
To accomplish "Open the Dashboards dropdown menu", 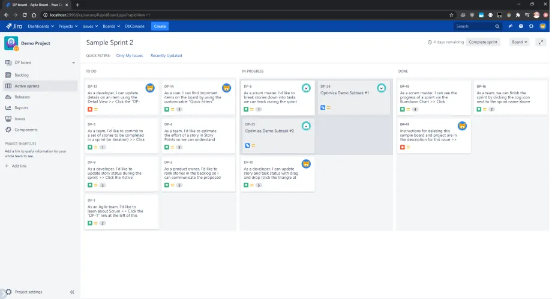I will tap(41, 26).
